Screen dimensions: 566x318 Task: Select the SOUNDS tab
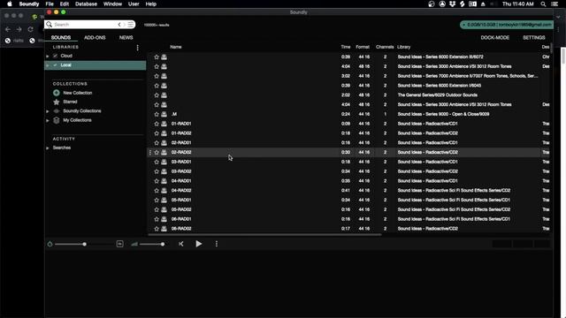click(x=61, y=37)
